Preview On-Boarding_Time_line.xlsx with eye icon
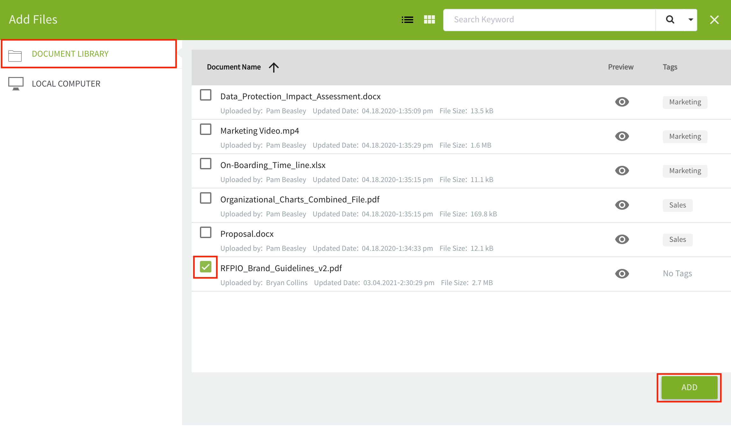731x436 pixels. click(x=622, y=171)
